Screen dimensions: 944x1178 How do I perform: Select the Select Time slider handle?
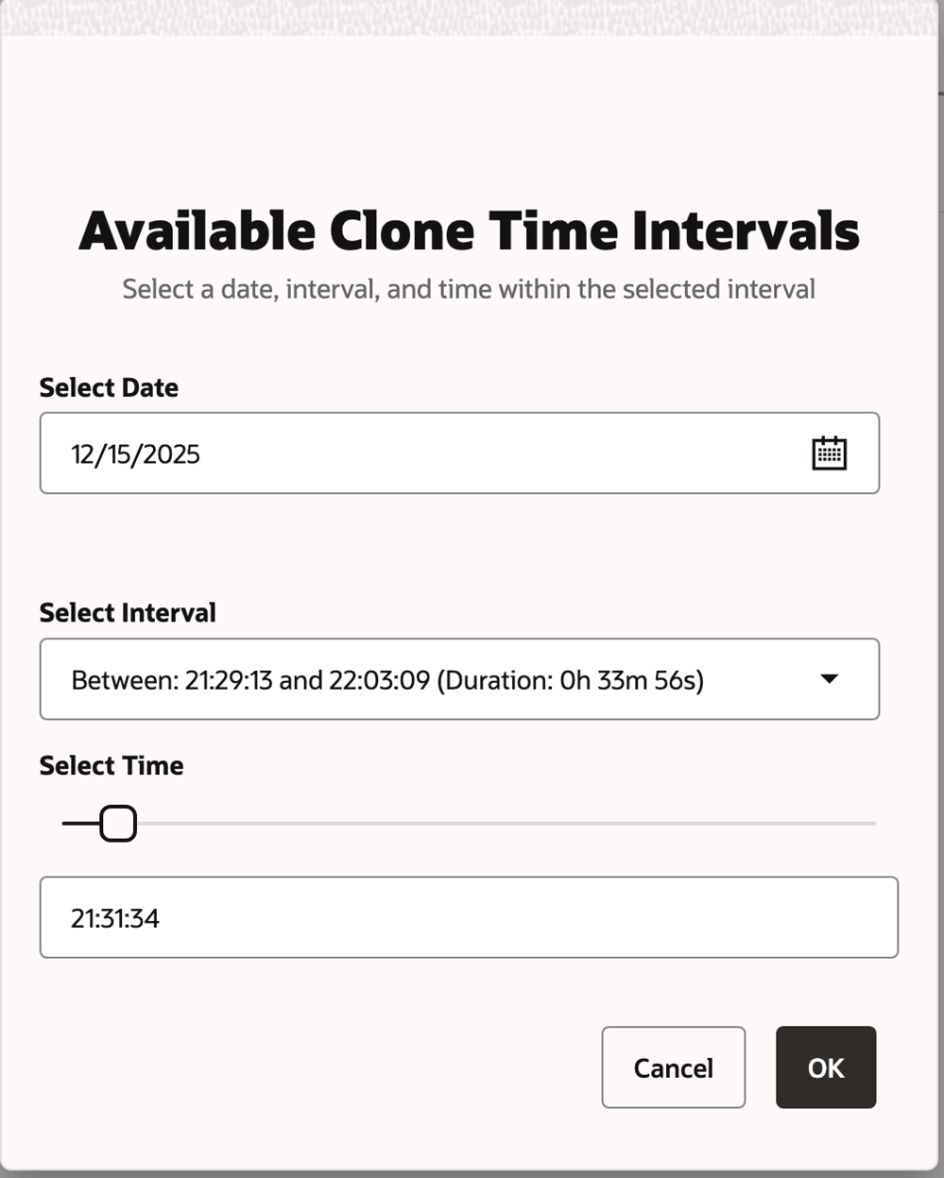pos(117,823)
